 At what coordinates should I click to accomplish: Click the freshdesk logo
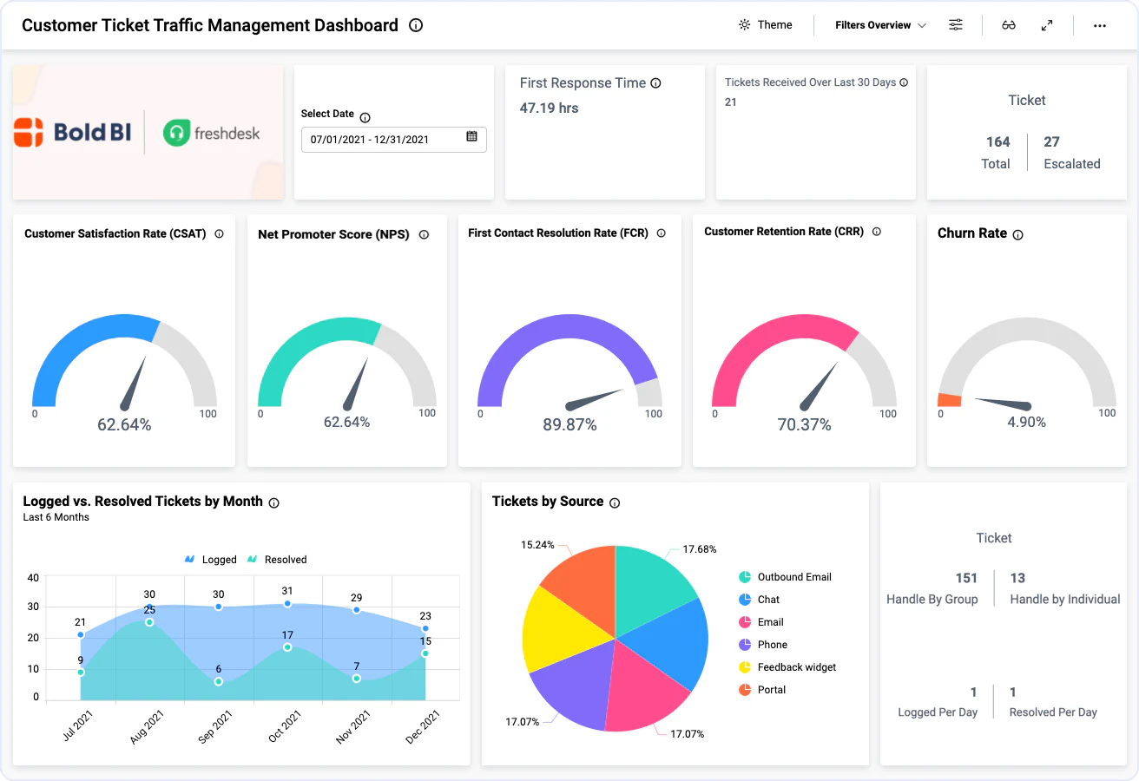point(212,133)
